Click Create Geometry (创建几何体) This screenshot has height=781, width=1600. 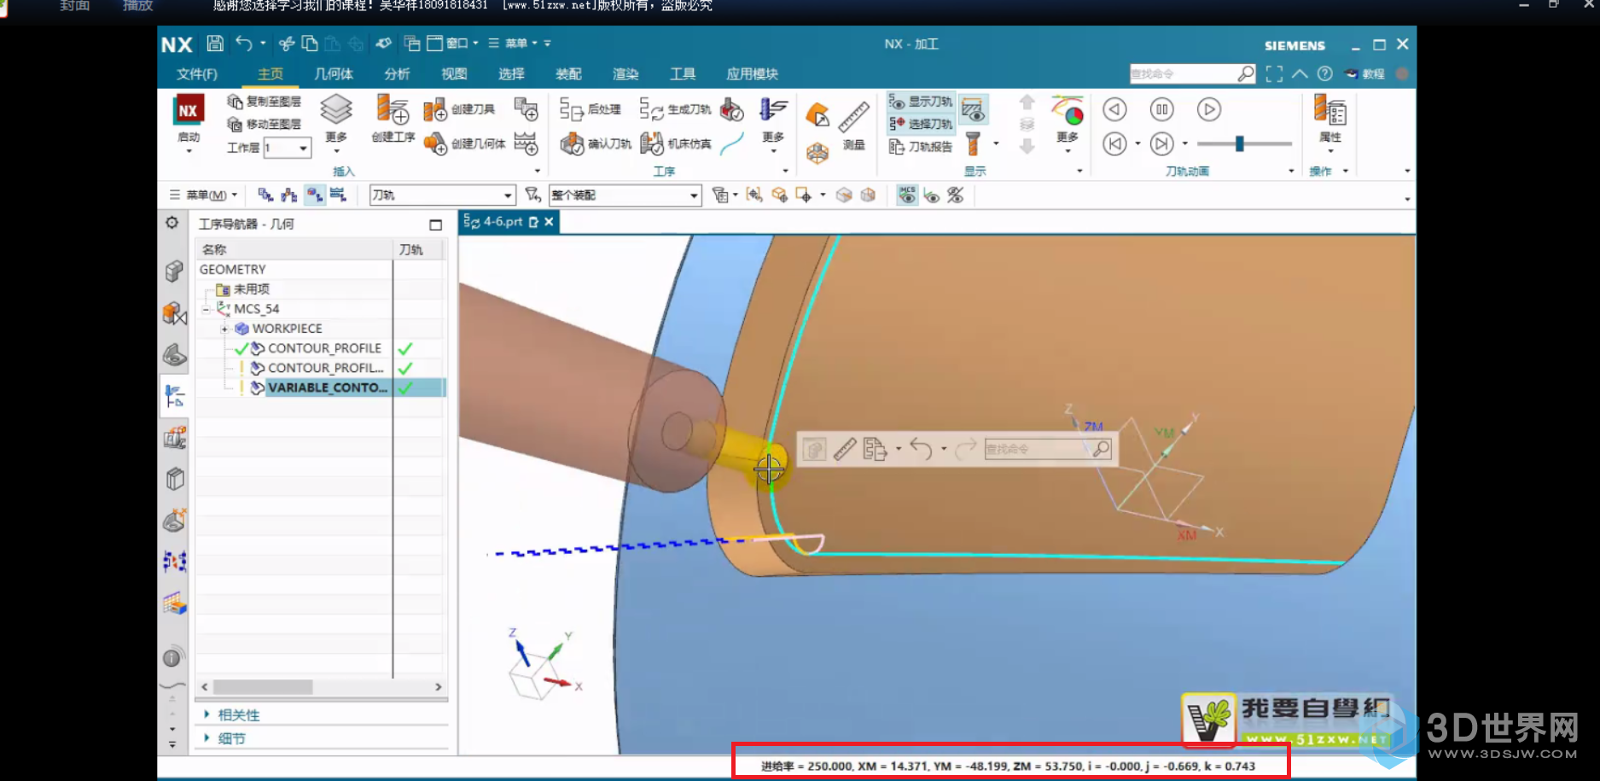coord(465,143)
